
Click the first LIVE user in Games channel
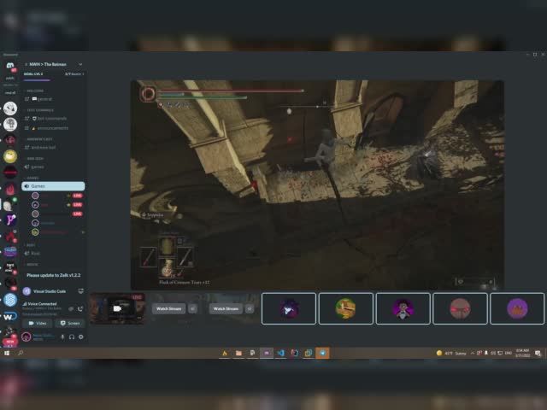pos(57,196)
